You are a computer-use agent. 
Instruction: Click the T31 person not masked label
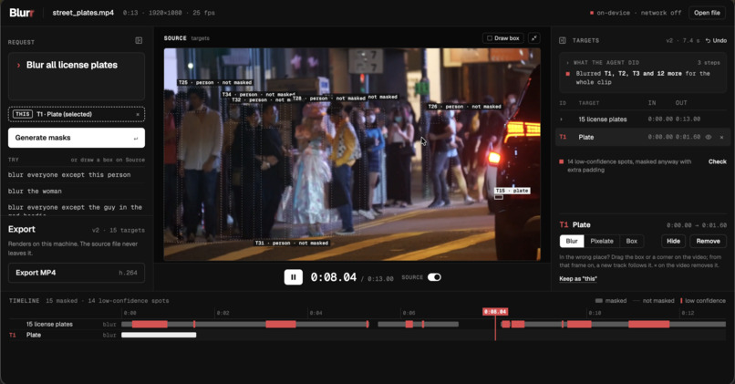pos(292,244)
